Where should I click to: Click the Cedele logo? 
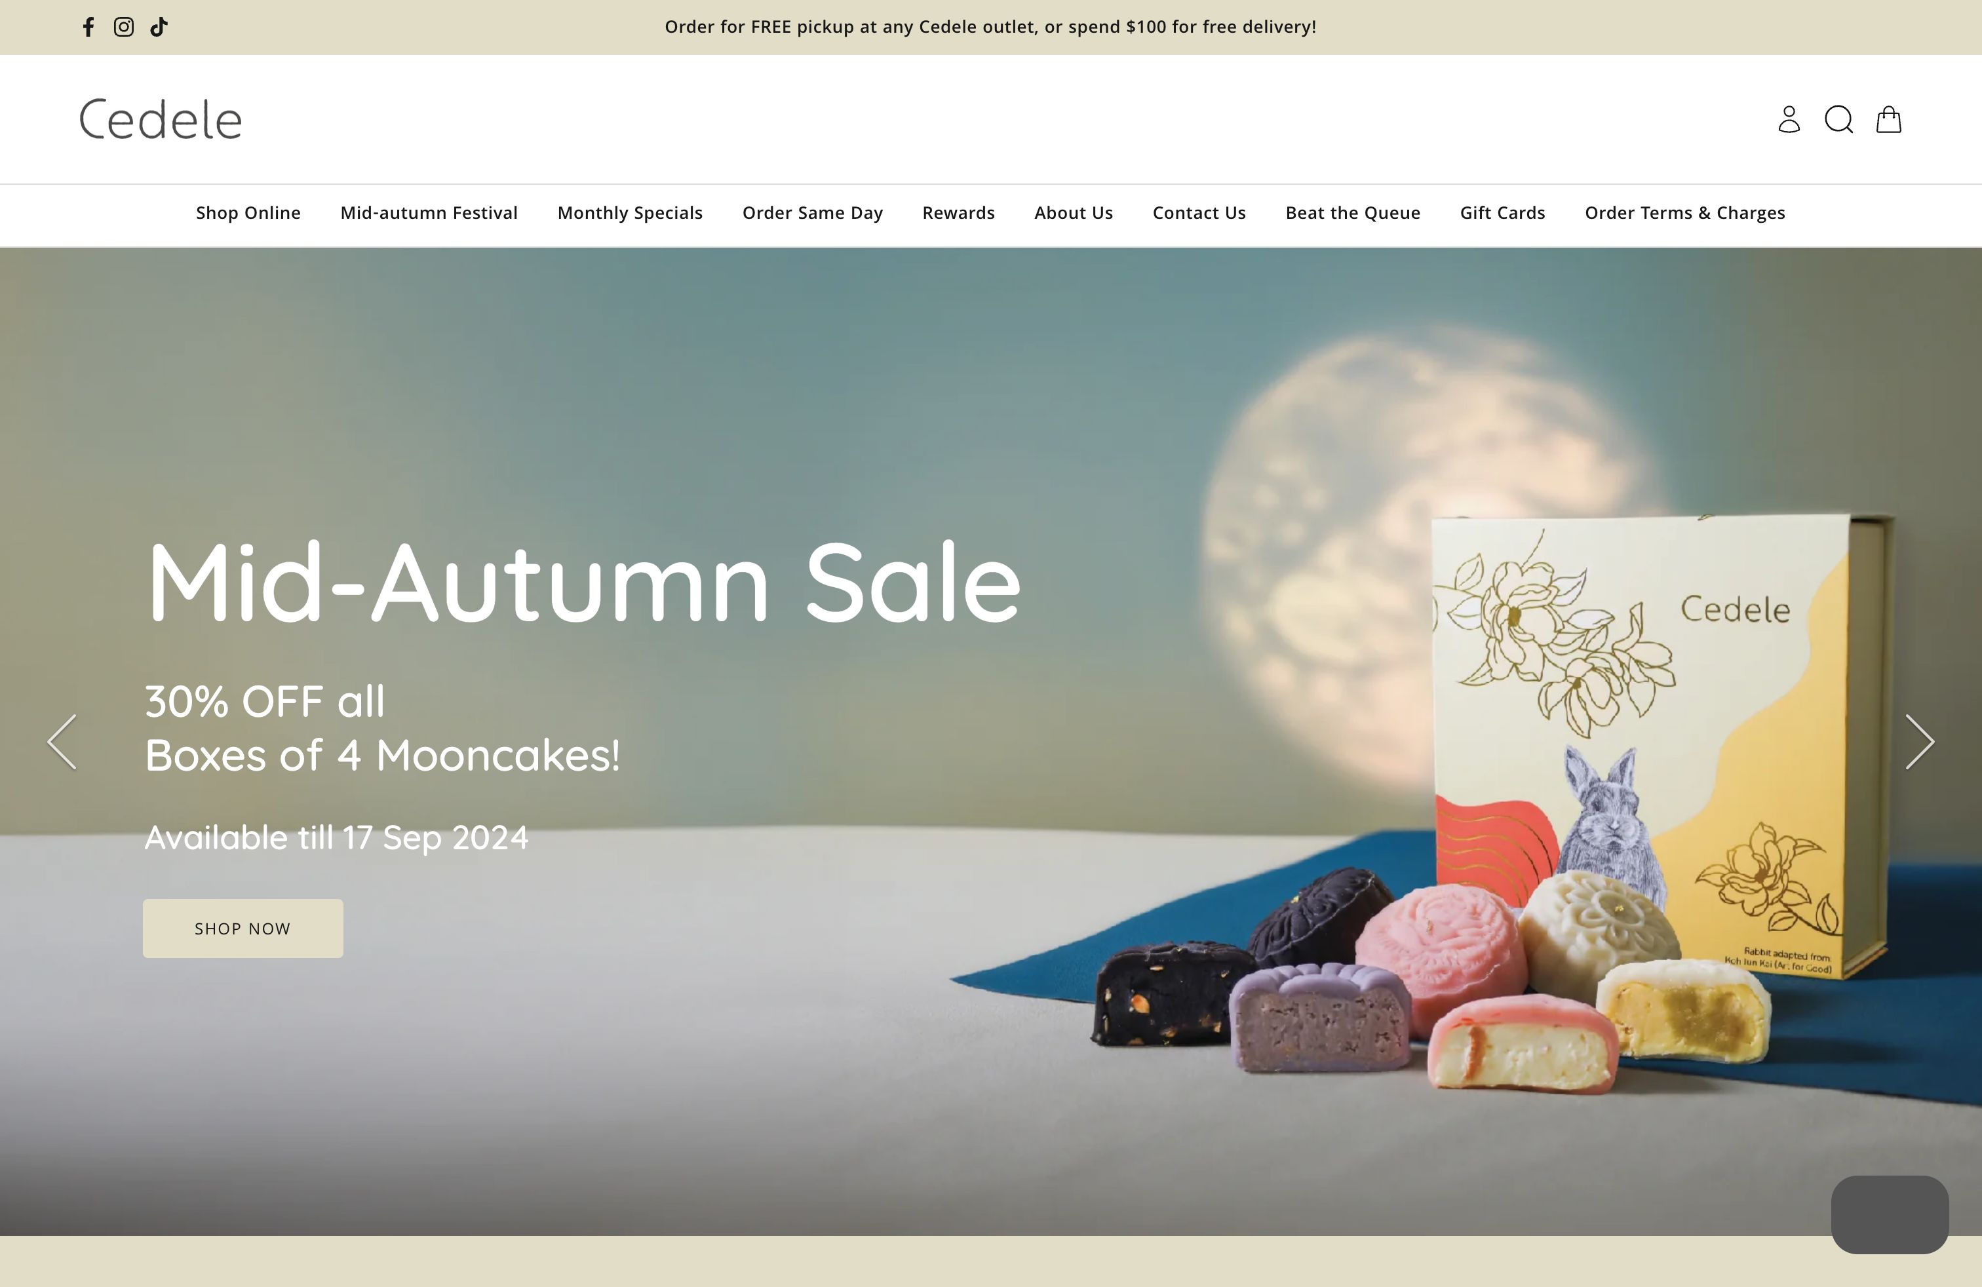pyautogui.click(x=161, y=119)
